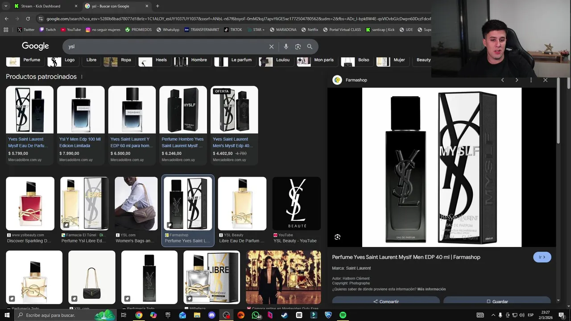Open the $ 5.799,00 Myslf sponsored product
This screenshot has height=321, width=571.
29,125
